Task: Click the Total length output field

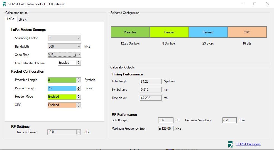Action: [x=151, y=81]
